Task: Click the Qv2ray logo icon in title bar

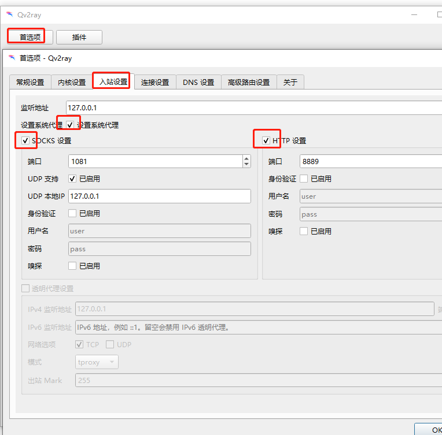Action: [x=9, y=15]
